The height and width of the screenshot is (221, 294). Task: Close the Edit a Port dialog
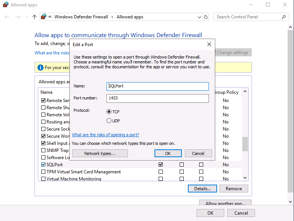coord(209,44)
